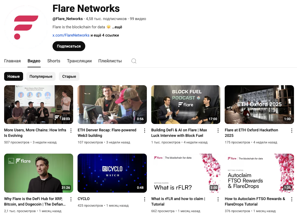This screenshot has width=297, height=216.
Task: Open options menu for What is rFLR video
Action: click(x=218, y=199)
